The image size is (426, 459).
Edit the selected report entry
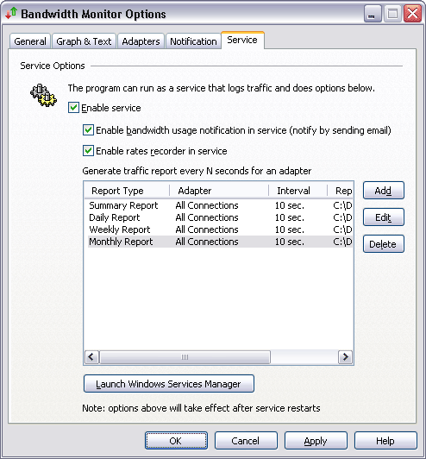tap(383, 217)
